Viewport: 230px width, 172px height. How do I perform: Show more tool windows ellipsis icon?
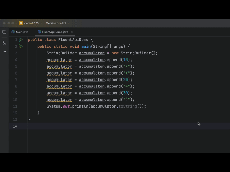[4, 51]
